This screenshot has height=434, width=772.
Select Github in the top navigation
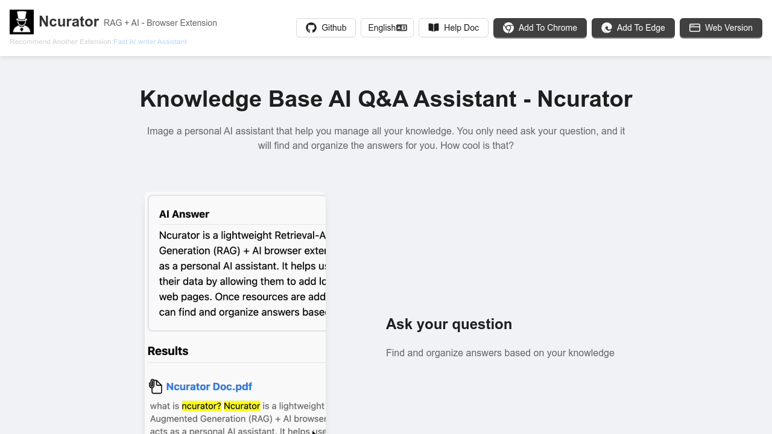click(x=326, y=28)
